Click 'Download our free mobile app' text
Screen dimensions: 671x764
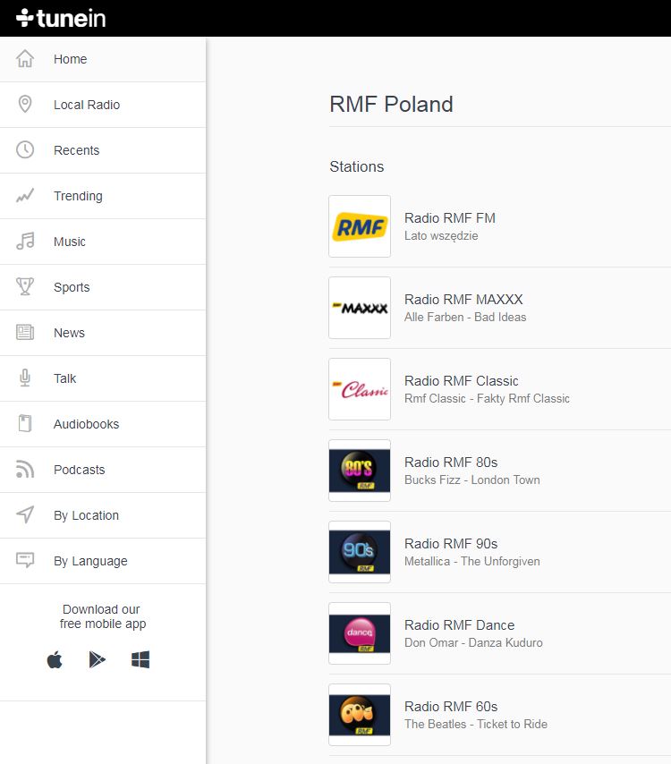(x=102, y=616)
